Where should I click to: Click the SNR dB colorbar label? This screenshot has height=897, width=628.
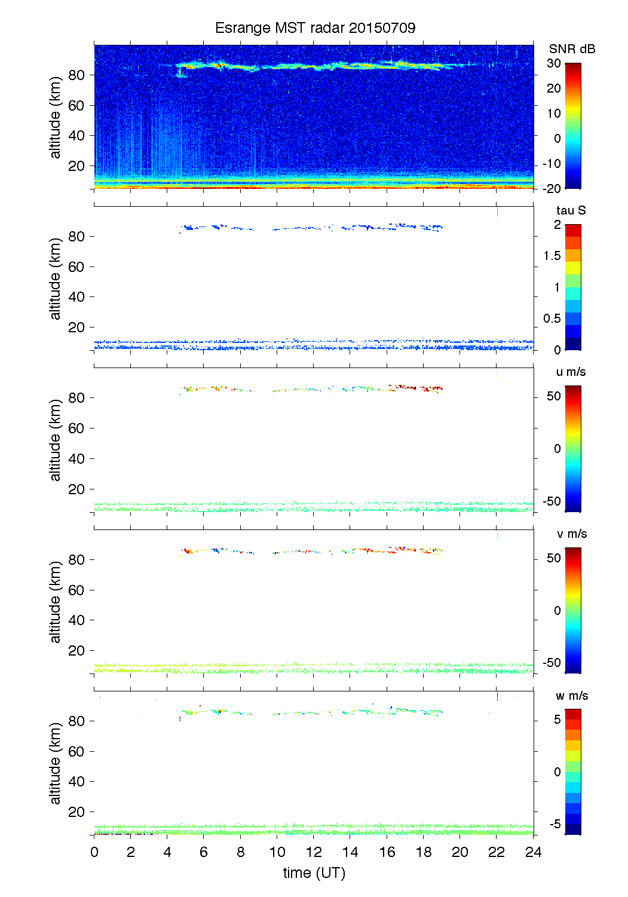572,49
